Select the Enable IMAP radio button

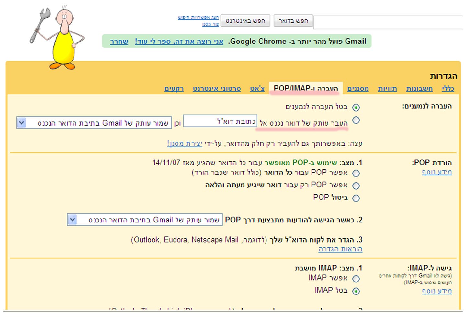(356, 279)
